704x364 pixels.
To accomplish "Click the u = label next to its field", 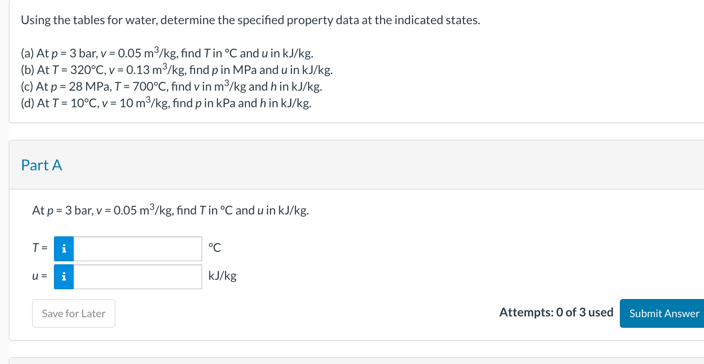I will pos(39,276).
